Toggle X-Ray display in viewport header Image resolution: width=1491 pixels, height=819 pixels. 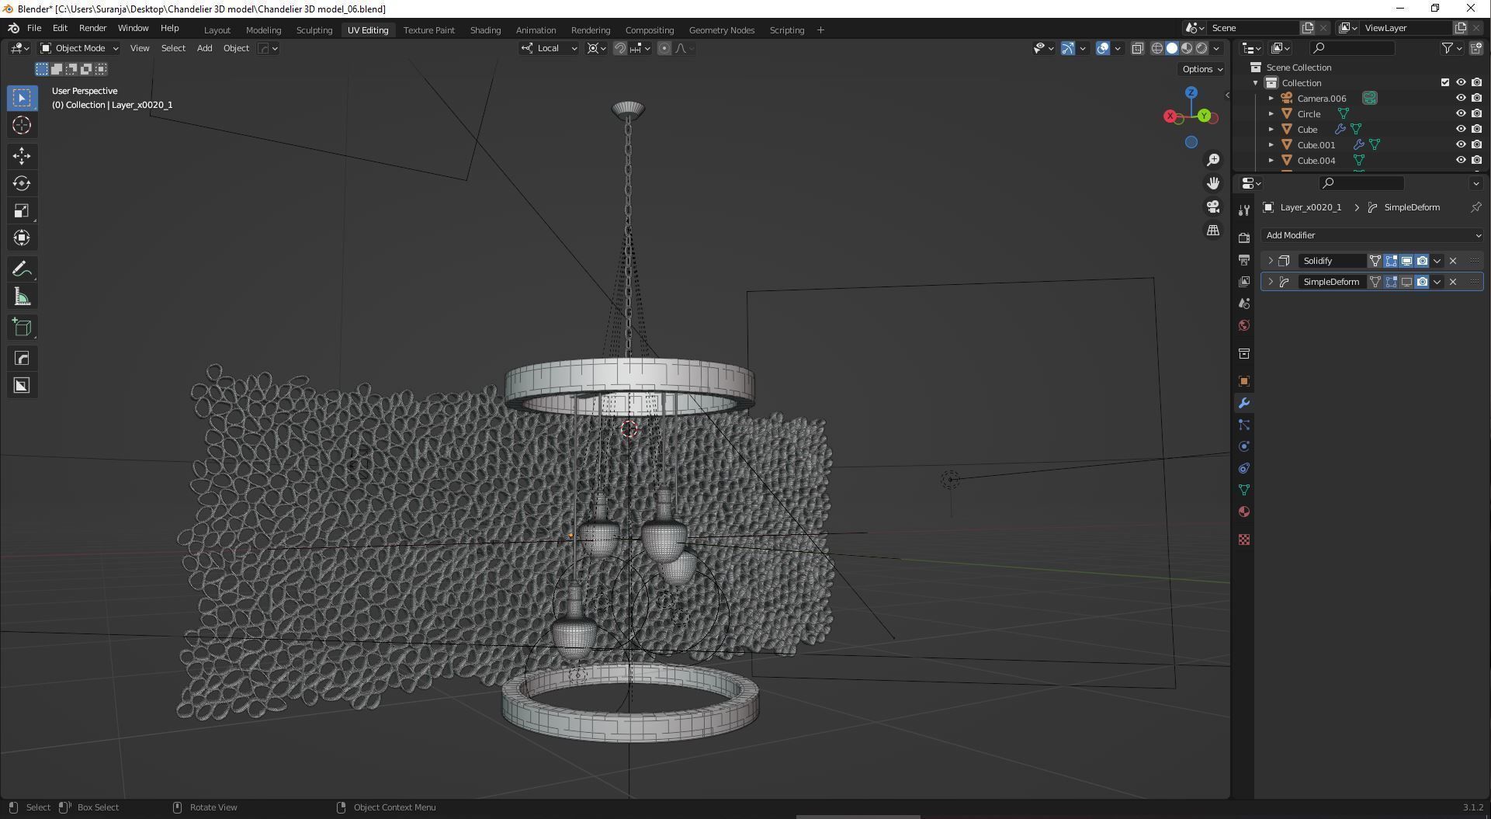tap(1137, 48)
